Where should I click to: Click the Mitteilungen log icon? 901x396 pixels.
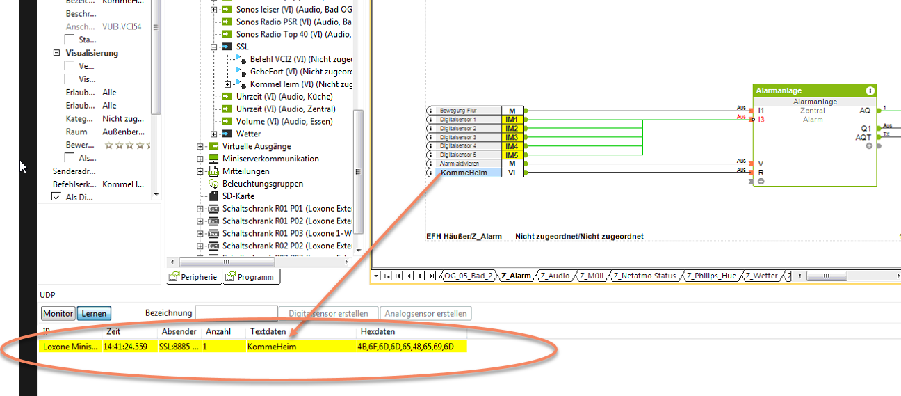click(x=213, y=171)
